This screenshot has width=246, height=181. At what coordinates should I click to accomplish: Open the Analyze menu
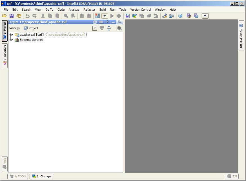[x=74, y=10]
